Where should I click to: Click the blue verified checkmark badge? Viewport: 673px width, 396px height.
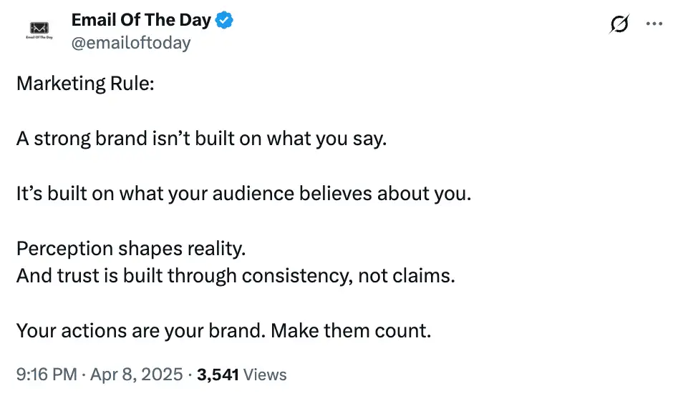[224, 20]
